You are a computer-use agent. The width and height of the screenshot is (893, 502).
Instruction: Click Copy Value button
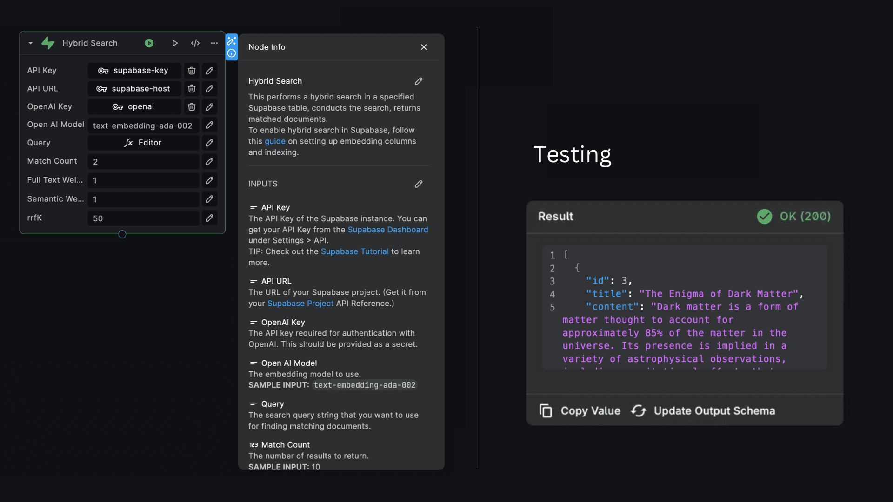pyautogui.click(x=580, y=411)
